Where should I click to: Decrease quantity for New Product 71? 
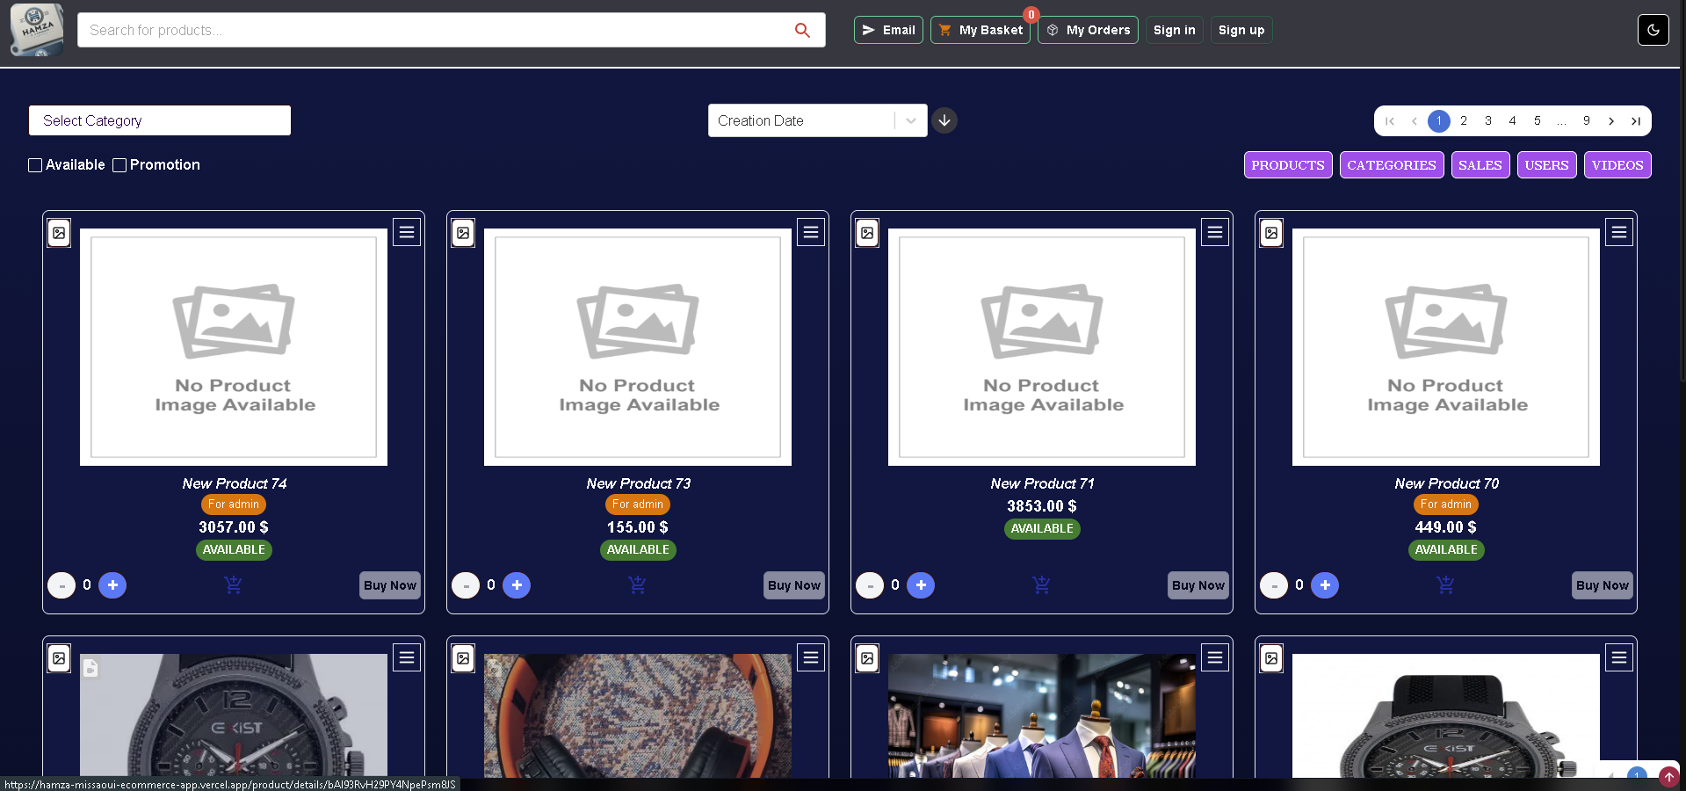[x=870, y=585]
